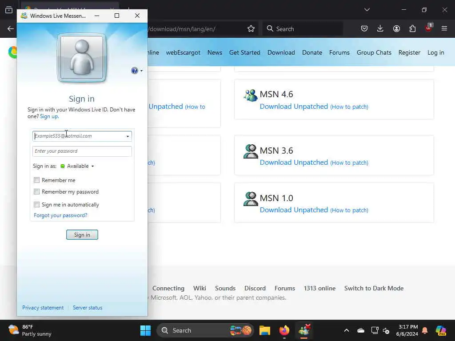The height and width of the screenshot is (341, 455).
Task: Open the weather widget showing 86°F
Action: pyautogui.click(x=30, y=330)
